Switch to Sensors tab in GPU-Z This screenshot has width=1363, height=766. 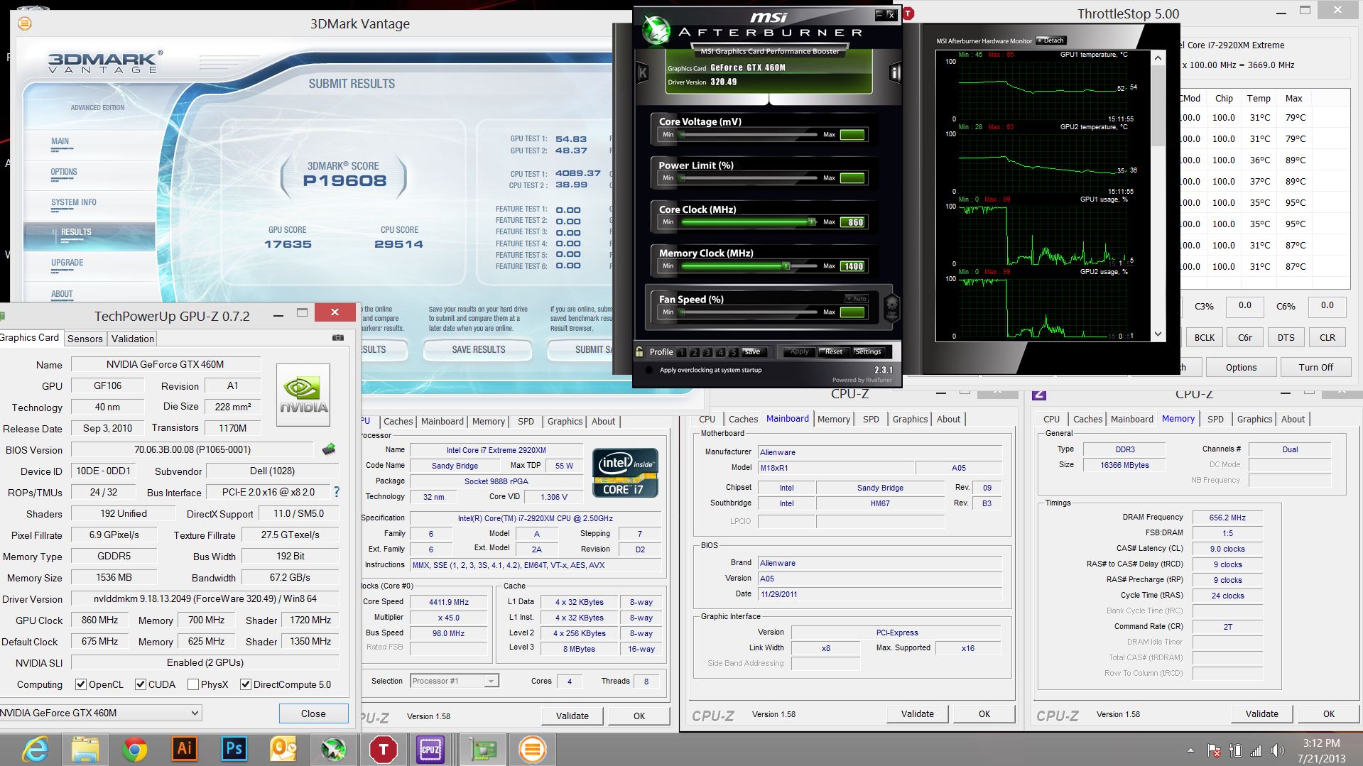coord(85,339)
